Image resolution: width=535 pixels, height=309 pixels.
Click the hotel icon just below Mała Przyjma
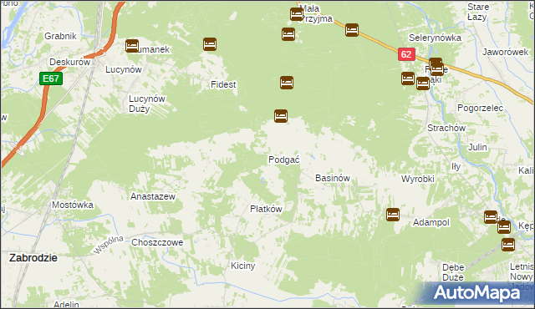click(x=288, y=34)
